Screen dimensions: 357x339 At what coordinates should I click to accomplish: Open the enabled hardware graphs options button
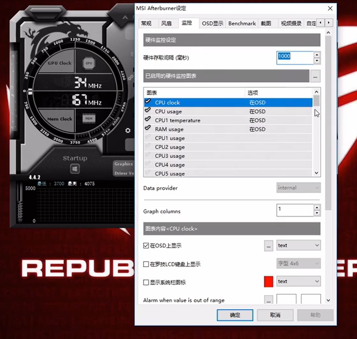coord(315,76)
